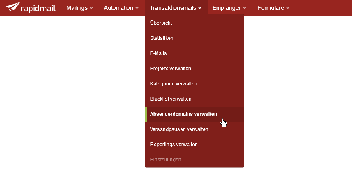Screen dimensions: 352x186
Task: Click the Transaktionsmails menu label
Action: [173, 8]
